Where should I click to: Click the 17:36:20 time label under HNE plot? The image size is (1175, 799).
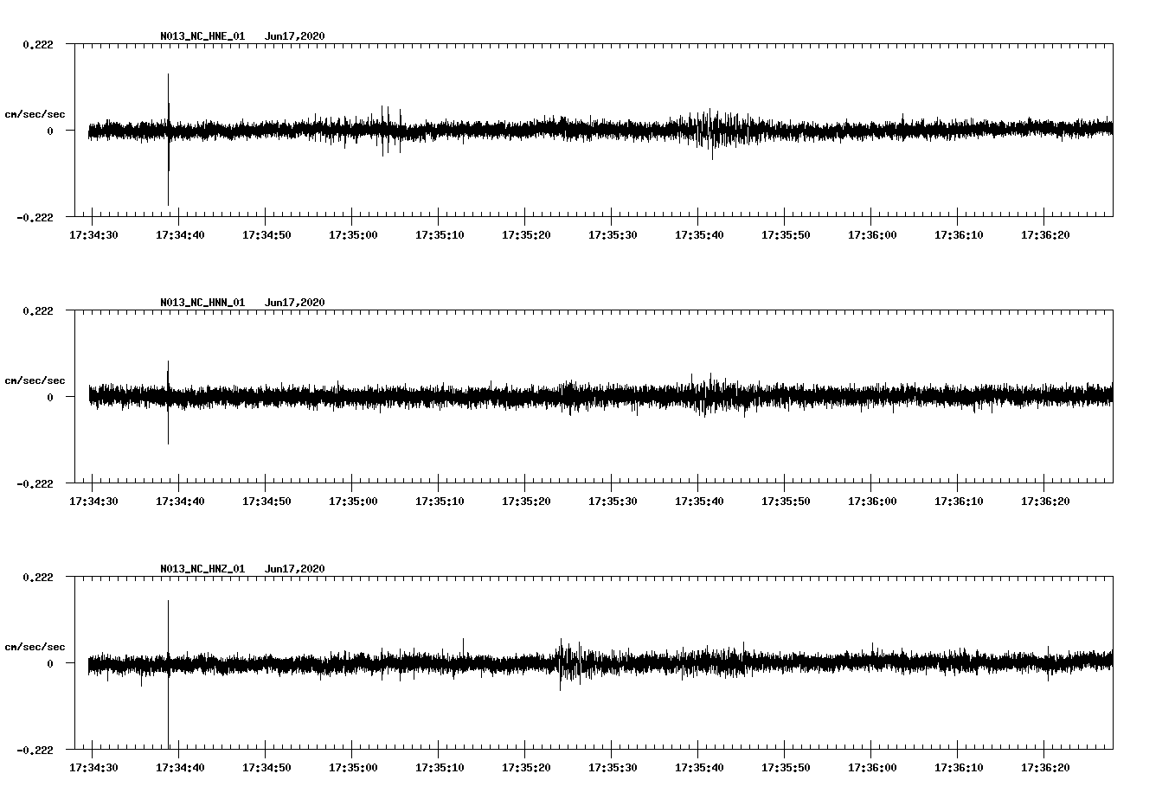[x=1046, y=235]
